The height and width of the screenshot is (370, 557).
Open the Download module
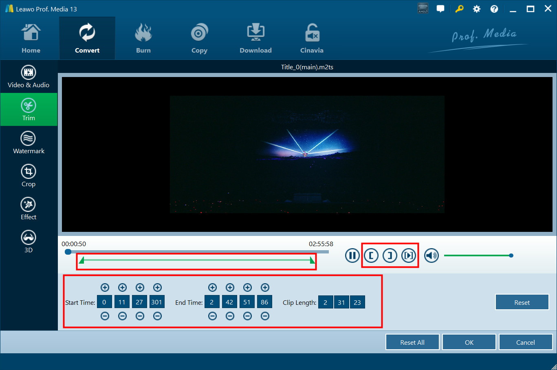point(255,39)
